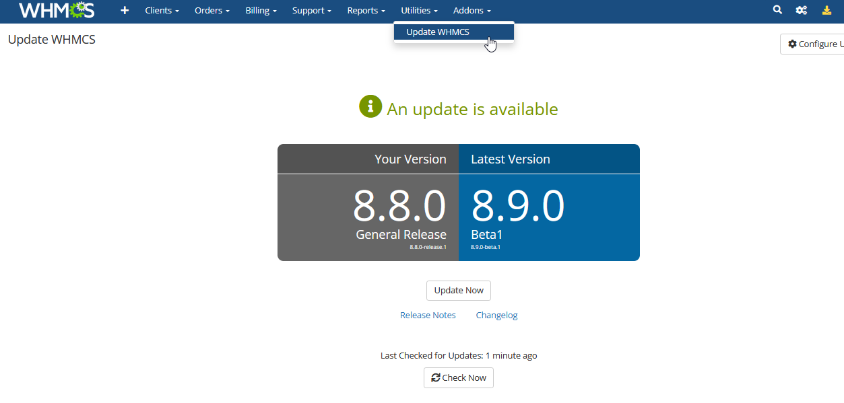Click the '8.9.0-beta.1' build text
Screen dimensions: 844x403
tap(486, 247)
